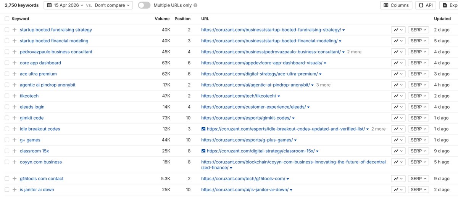Click the plus icon beside idle breakout codes
This screenshot has height=197, width=458.
coord(15,129)
